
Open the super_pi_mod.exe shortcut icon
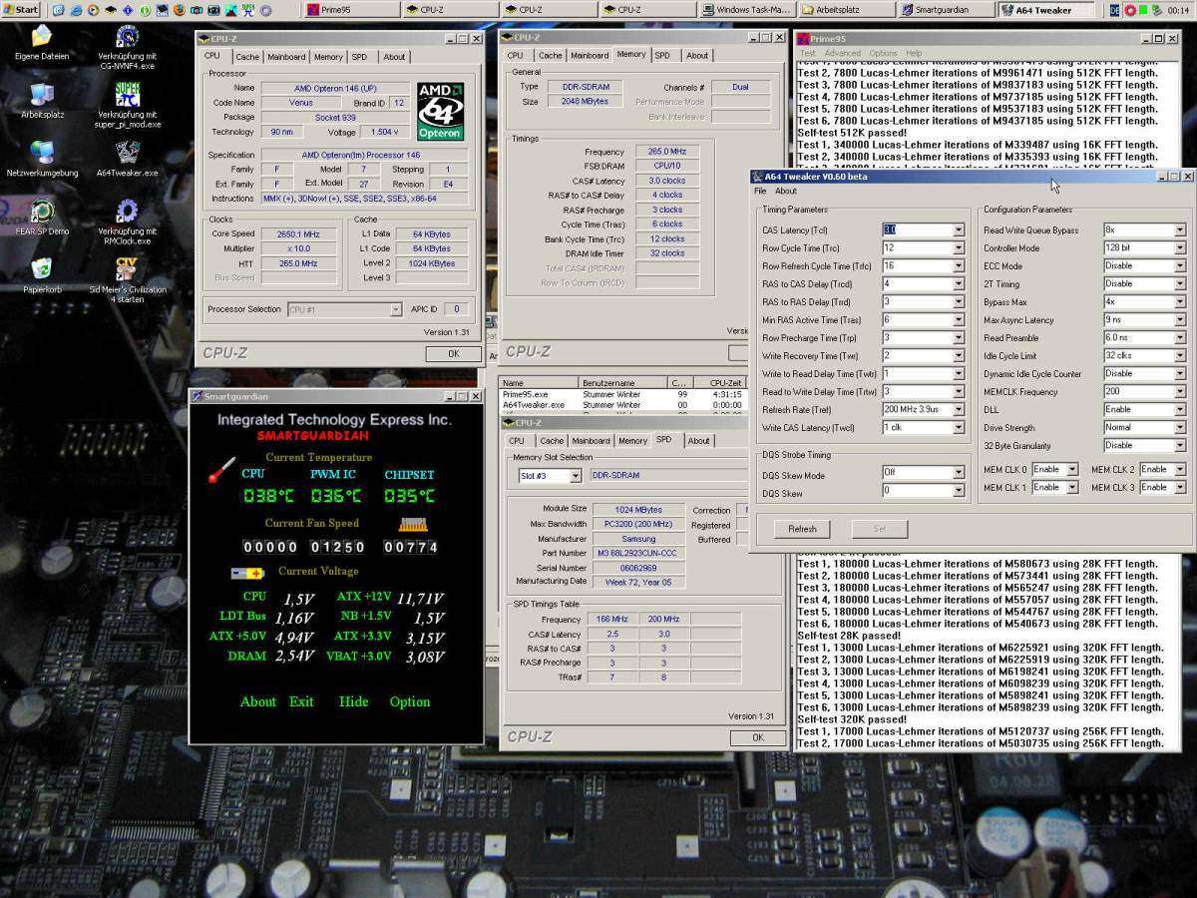coord(127,96)
